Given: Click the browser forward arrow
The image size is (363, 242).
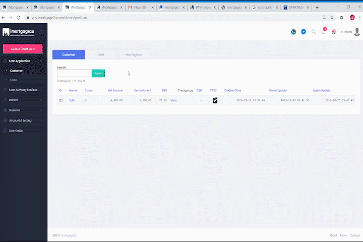Looking at the screenshot, I should click(x=11, y=18).
